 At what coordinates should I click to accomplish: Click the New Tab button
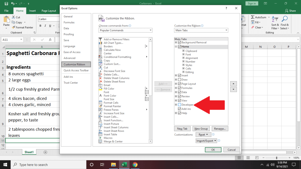coord(182,129)
